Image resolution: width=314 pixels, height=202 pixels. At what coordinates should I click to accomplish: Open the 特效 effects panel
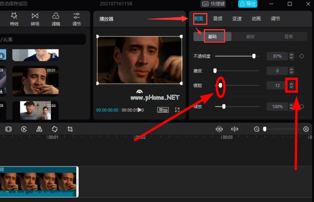tap(14, 19)
